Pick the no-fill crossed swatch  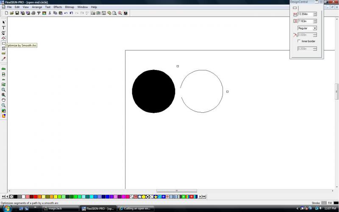coord(12,197)
